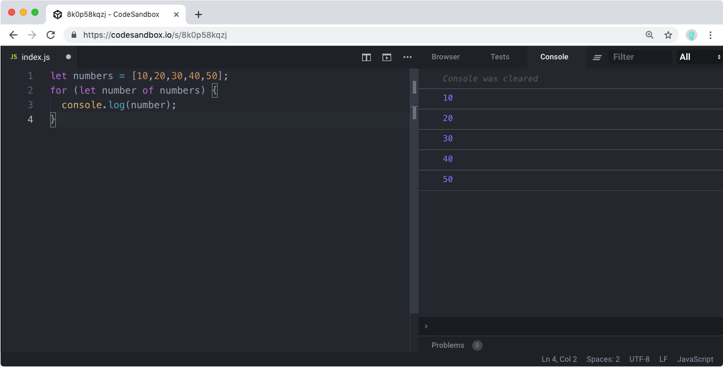Open the editor more options ellipsis
Image resolution: width=723 pixels, height=367 pixels.
click(407, 57)
